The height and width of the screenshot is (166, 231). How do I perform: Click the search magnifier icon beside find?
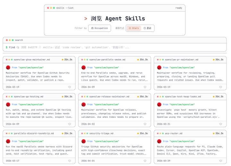(x=18, y=47)
